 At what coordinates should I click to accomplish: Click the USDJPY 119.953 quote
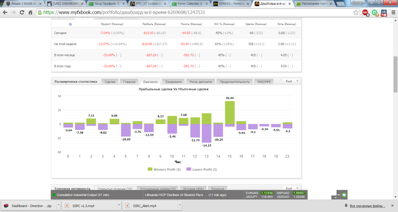tap(260, 197)
